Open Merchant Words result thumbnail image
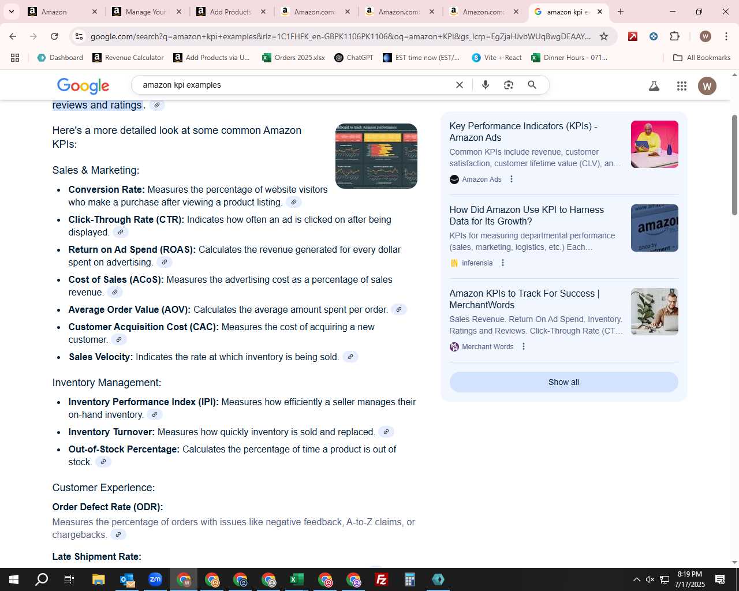739x591 pixels. (x=655, y=312)
